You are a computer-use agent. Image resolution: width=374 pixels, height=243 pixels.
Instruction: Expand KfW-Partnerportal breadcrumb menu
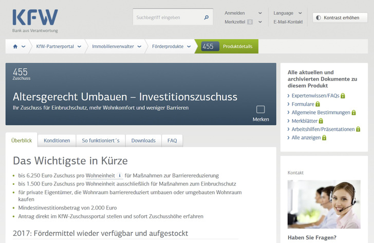tap(79, 46)
